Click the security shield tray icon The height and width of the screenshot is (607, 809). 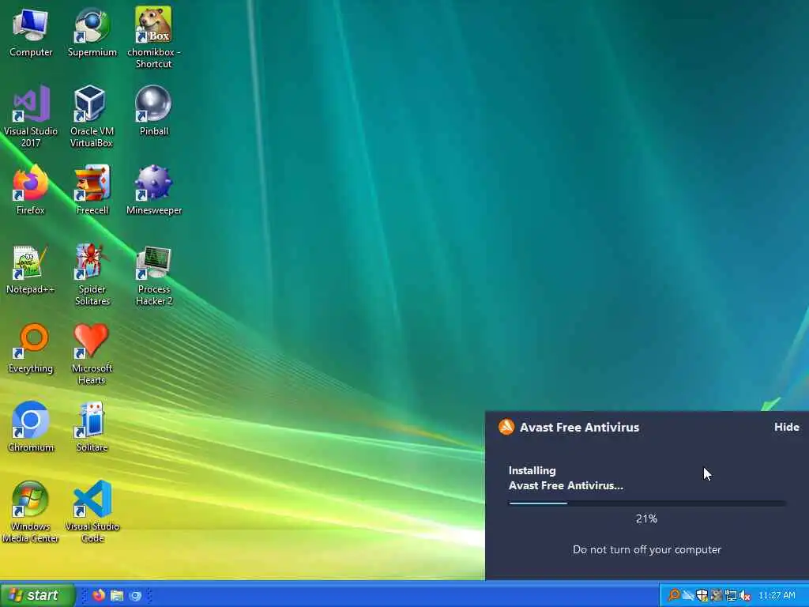coord(702,595)
